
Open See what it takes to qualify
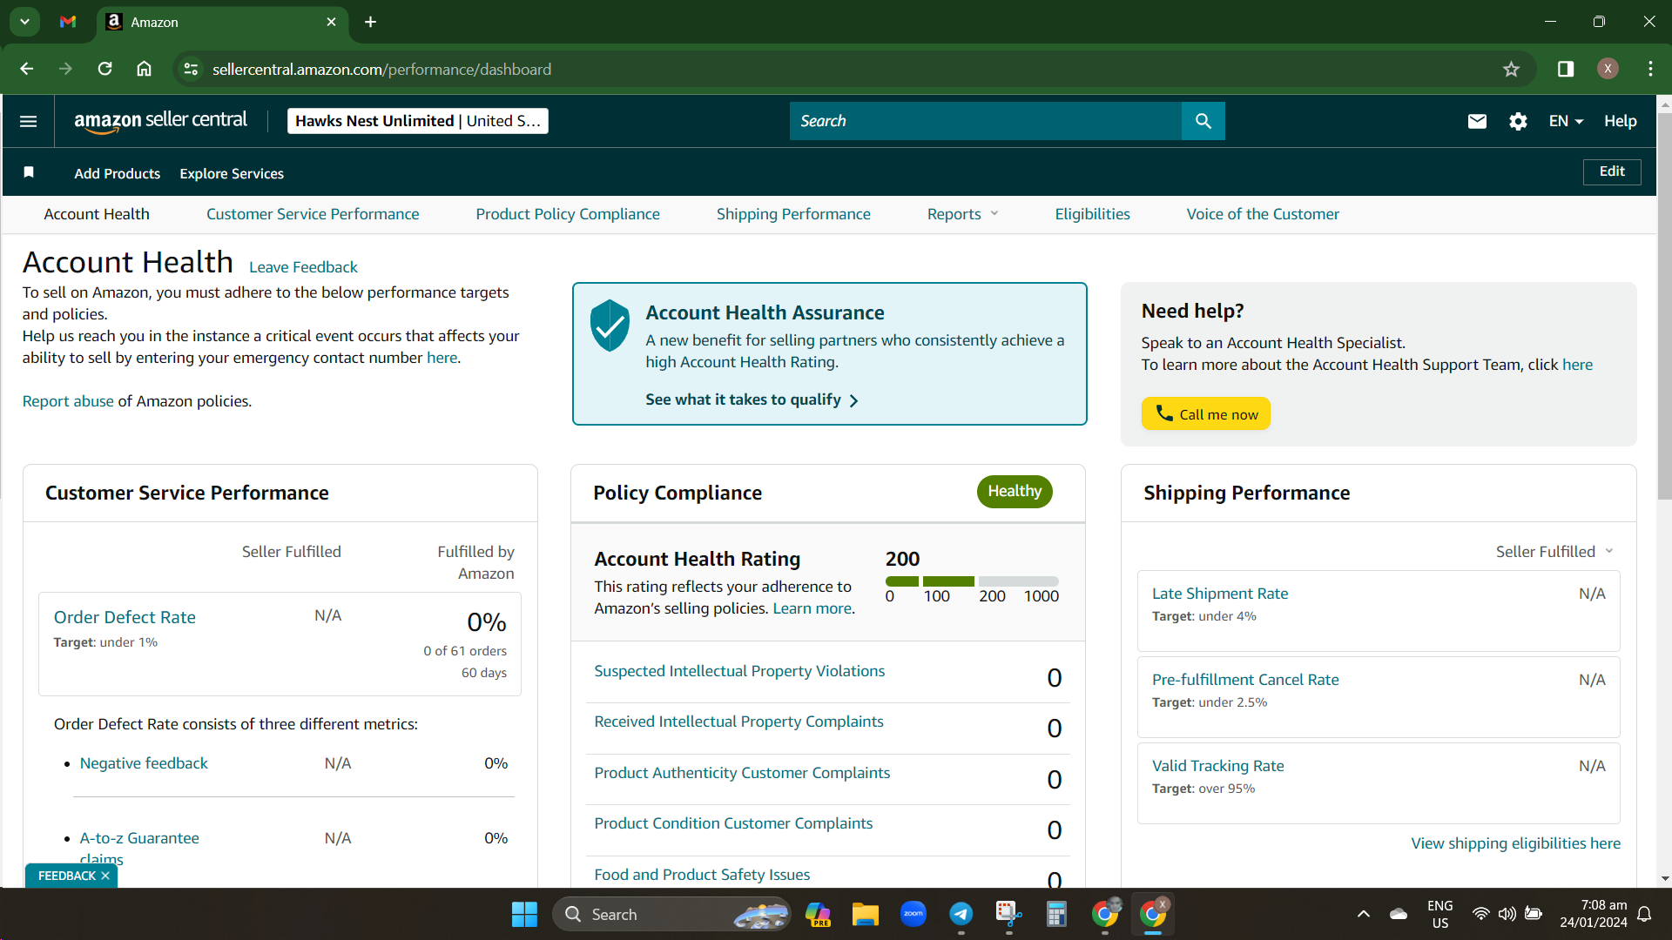[x=752, y=399]
